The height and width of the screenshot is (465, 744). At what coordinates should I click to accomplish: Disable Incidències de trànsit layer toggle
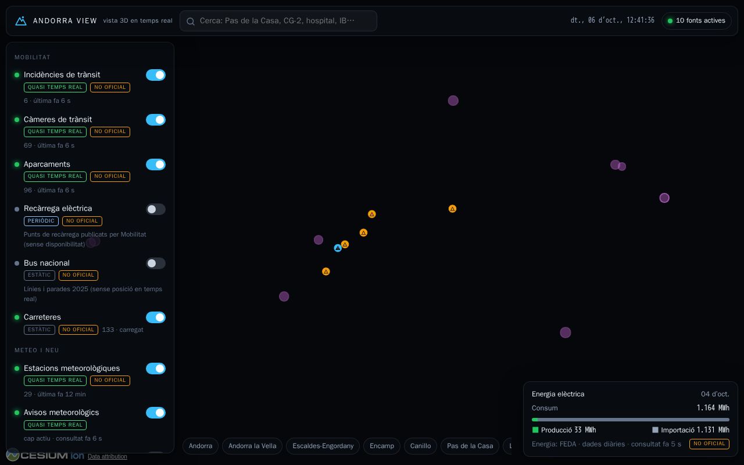[x=156, y=75]
